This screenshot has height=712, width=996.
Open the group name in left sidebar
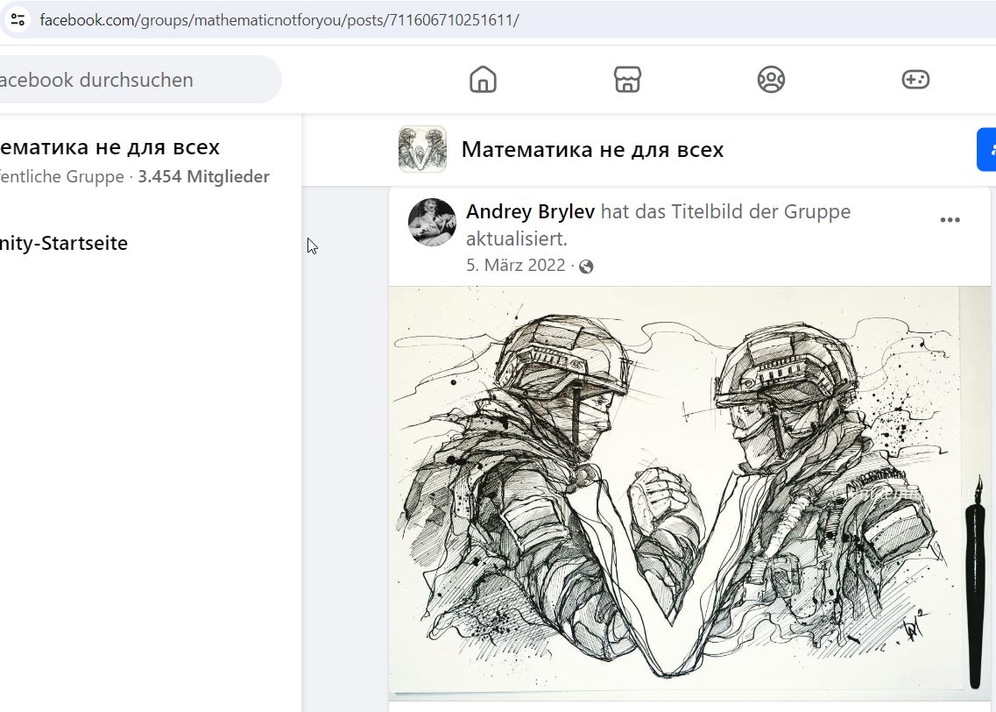[109, 147]
